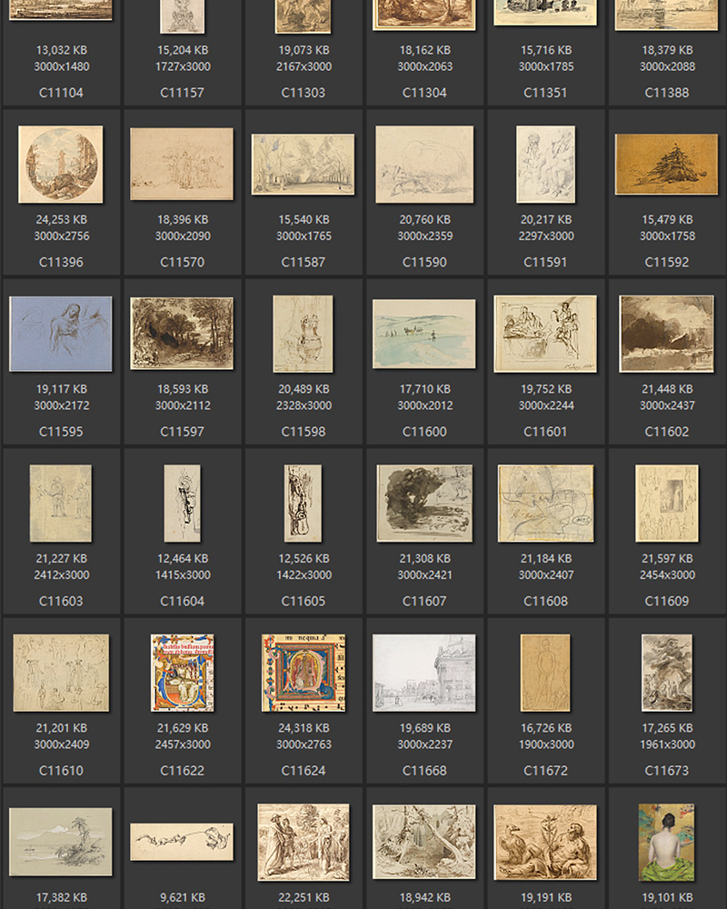Select the vase sketch thumbnail C11598
Viewport: 727px width, 909px height.
(x=304, y=334)
